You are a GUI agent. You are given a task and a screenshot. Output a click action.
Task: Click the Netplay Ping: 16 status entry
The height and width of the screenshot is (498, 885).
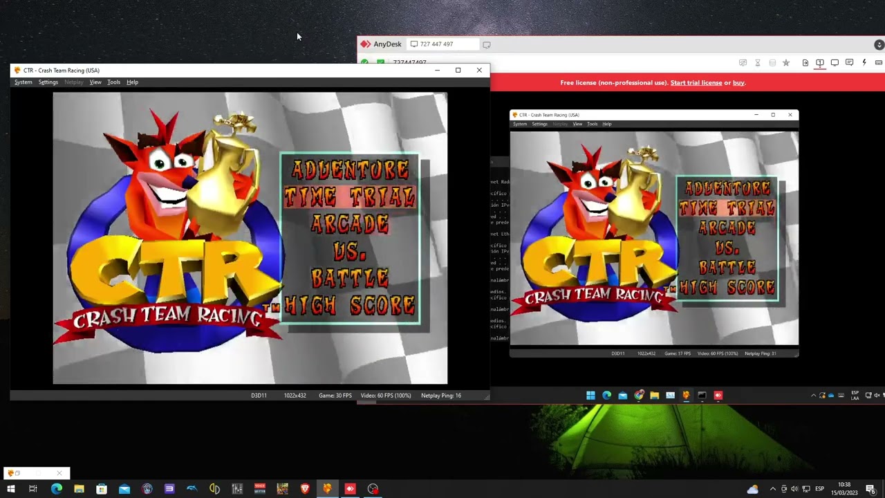[441, 396]
